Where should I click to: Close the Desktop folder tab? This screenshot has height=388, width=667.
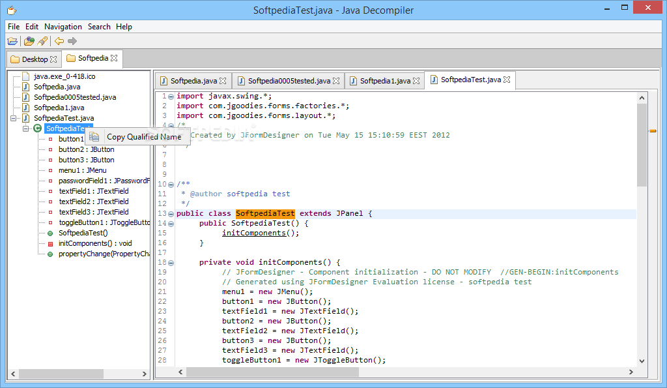click(53, 59)
